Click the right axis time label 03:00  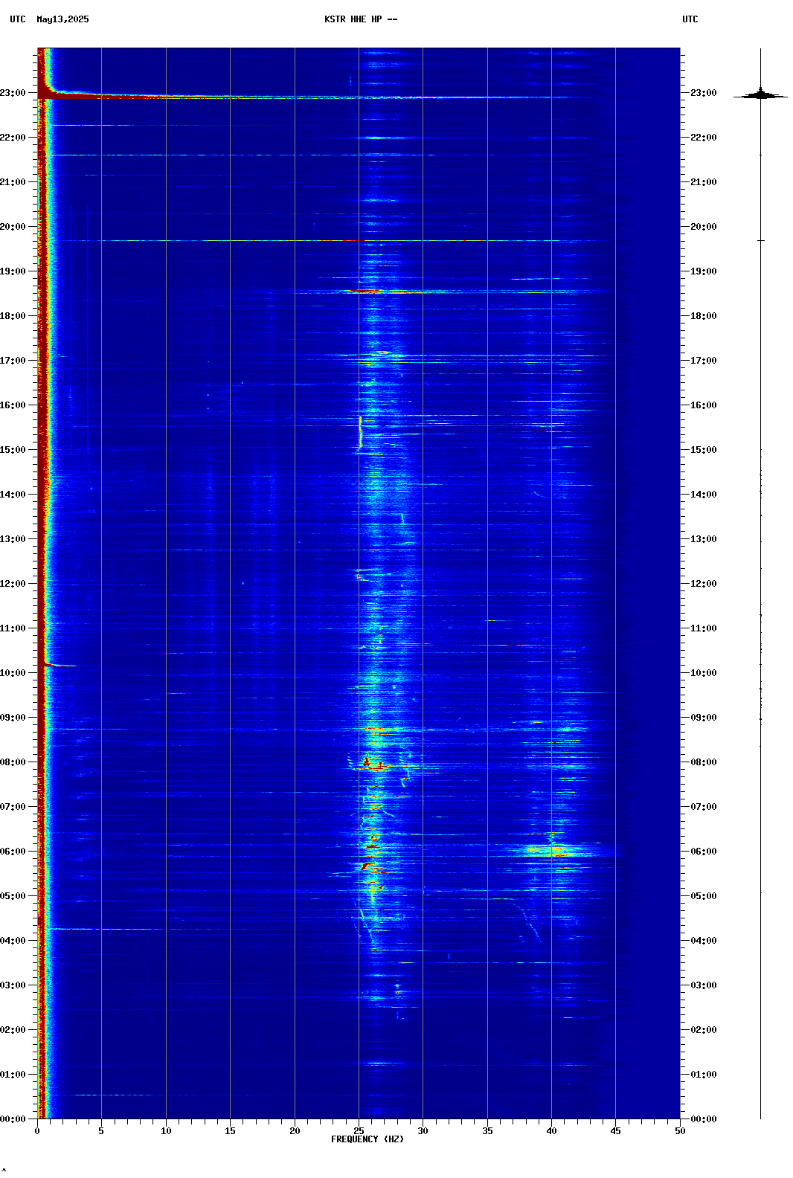(x=704, y=985)
